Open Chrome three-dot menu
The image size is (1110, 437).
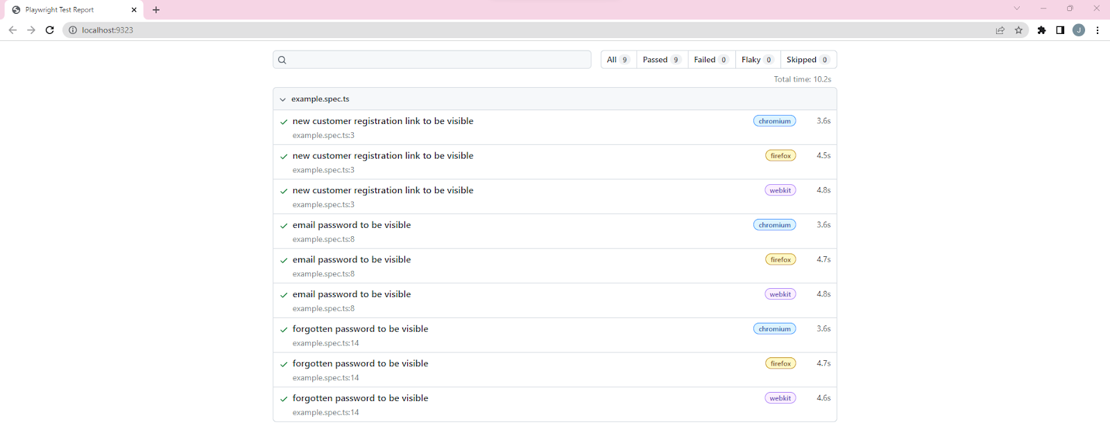(x=1098, y=30)
